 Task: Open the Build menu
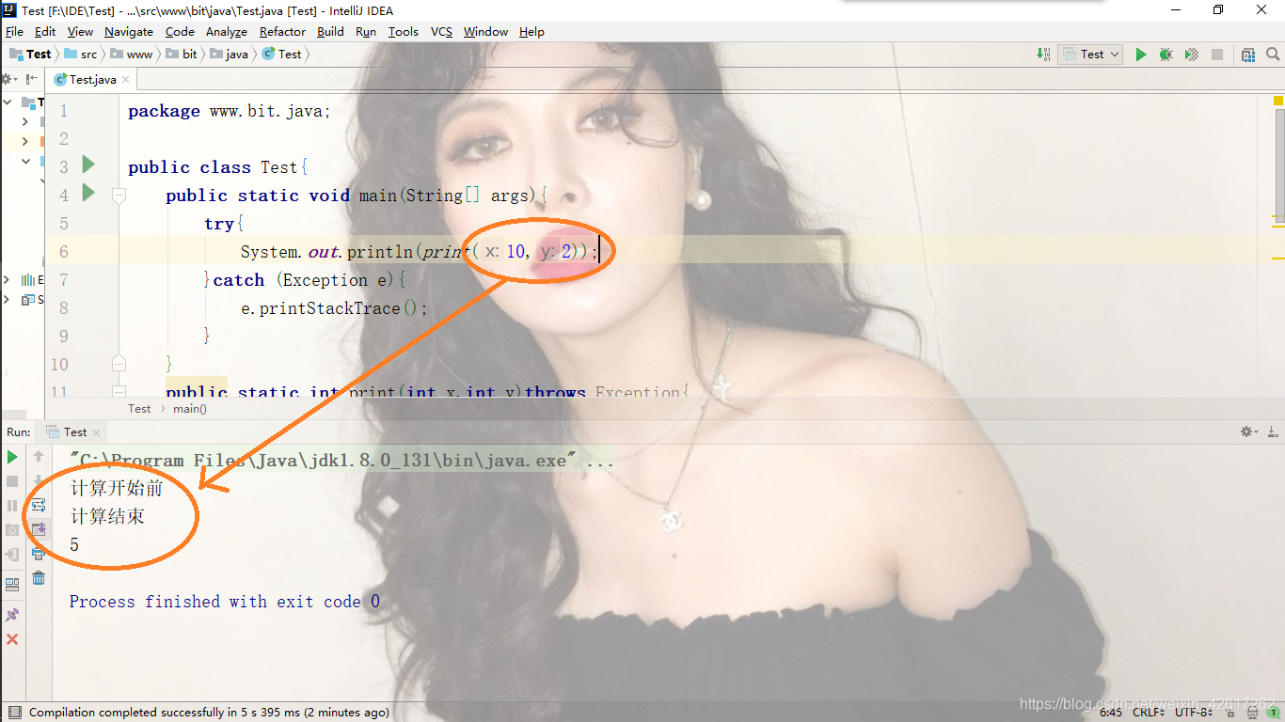point(330,32)
